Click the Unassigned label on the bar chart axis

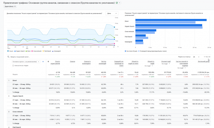click(x=128, y=42)
